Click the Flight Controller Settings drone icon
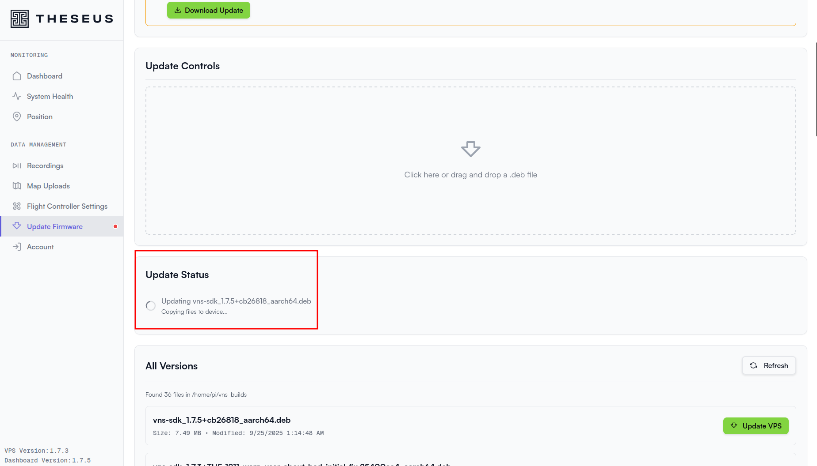Screen dimensions: 817x466 point(17,207)
